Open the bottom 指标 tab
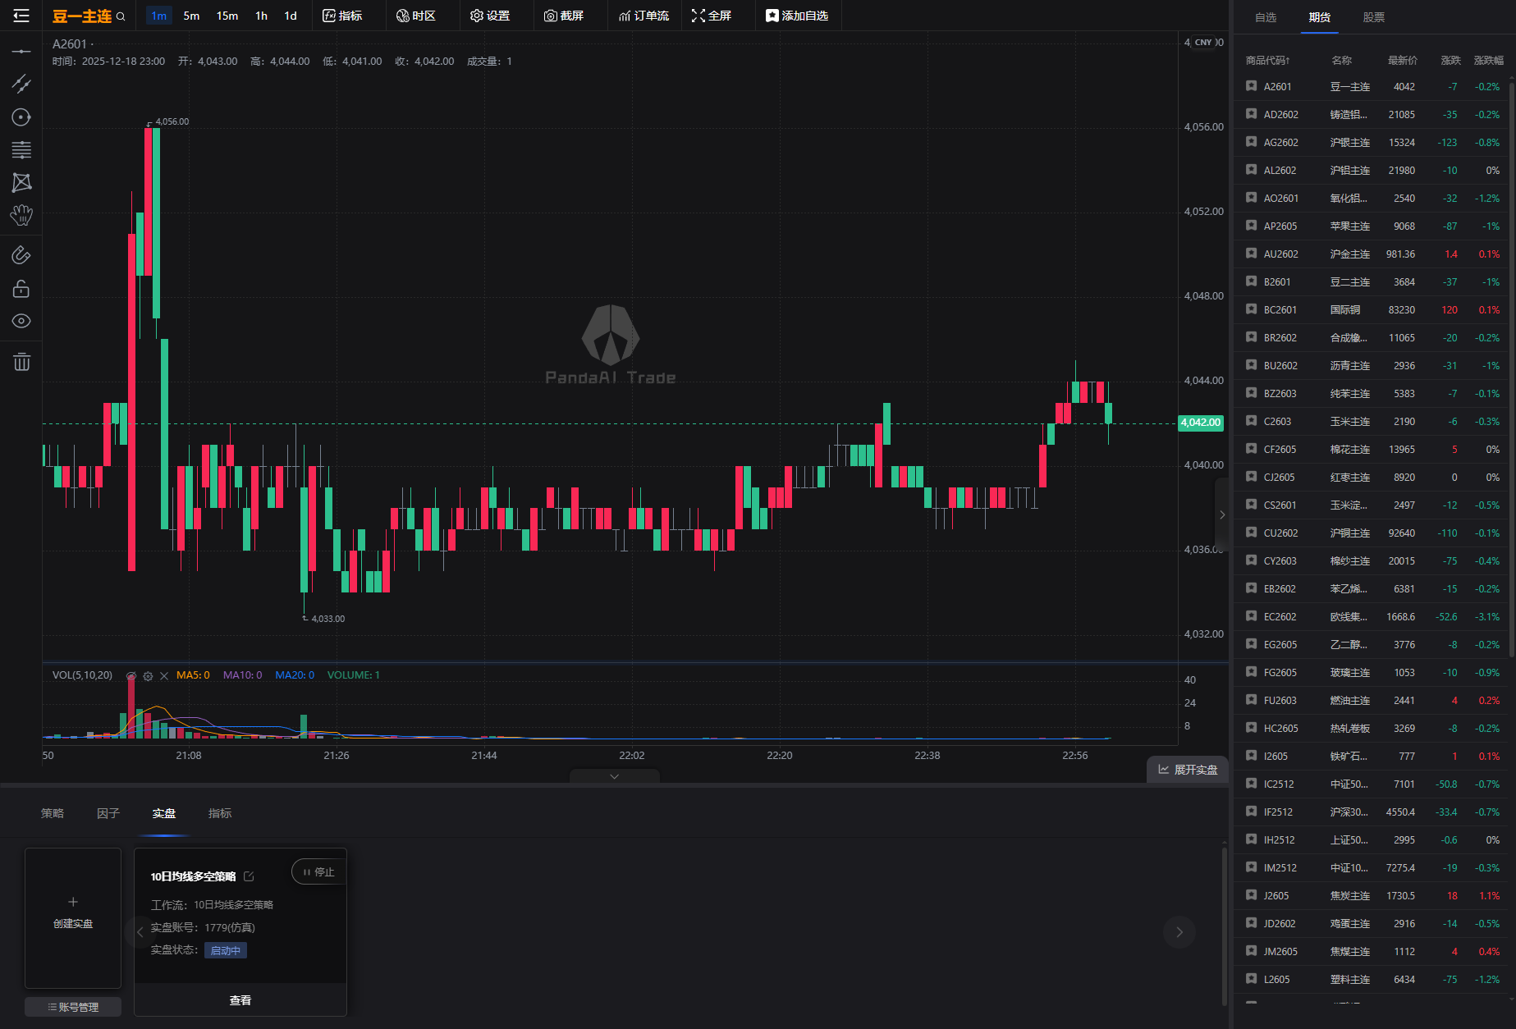This screenshot has height=1029, width=1516. [x=220, y=813]
